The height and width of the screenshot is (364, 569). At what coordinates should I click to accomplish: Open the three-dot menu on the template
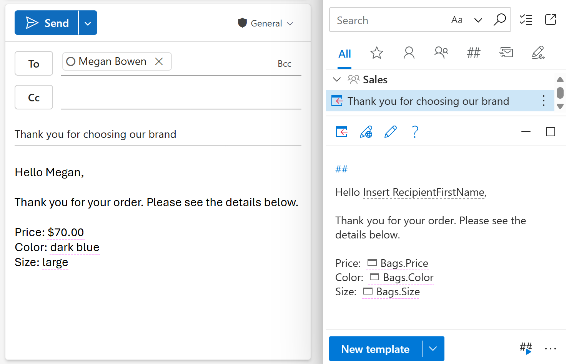click(543, 101)
